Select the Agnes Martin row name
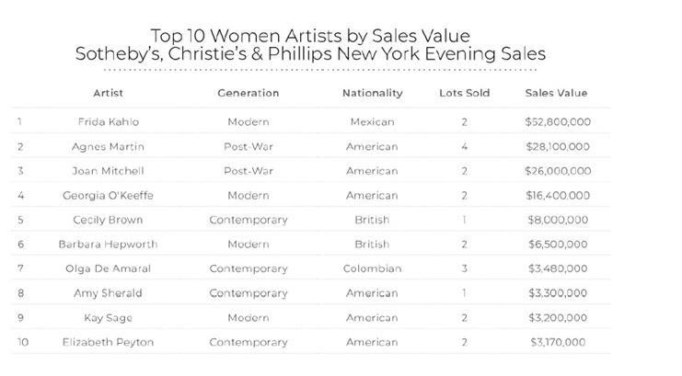 tap(109, 147)
